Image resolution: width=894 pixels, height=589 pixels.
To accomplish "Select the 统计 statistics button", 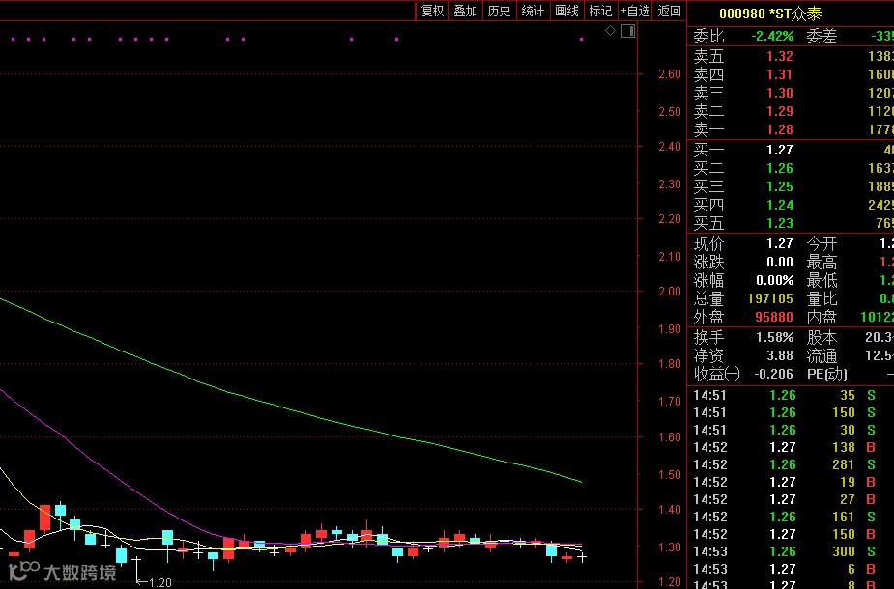I will (534, 11).
